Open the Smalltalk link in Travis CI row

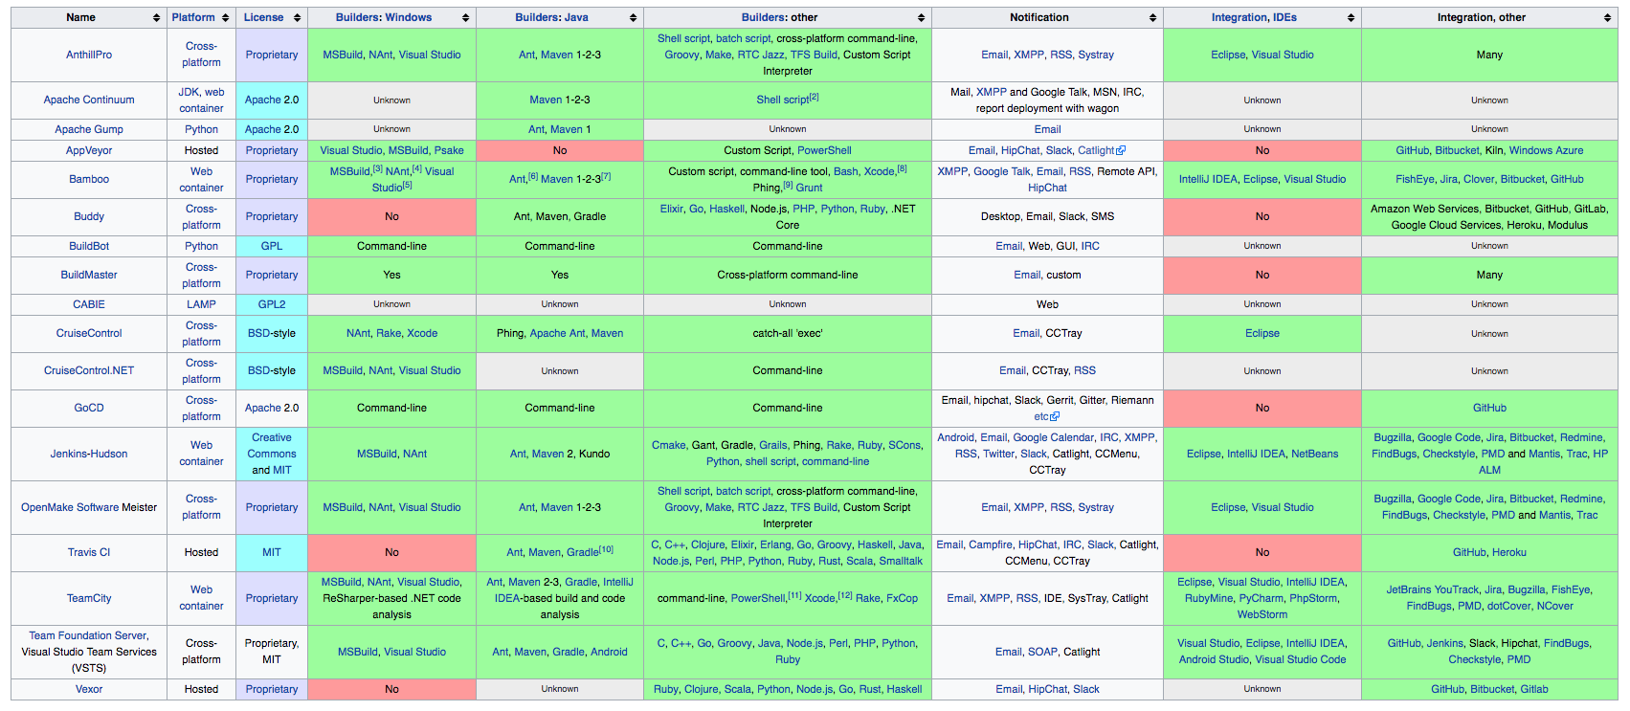[901, 561]
